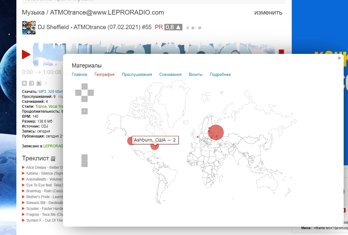Switch to the Визиты tab
Image resolution: width=348 pixels, height=235 pixels.
tap(196, 75)
